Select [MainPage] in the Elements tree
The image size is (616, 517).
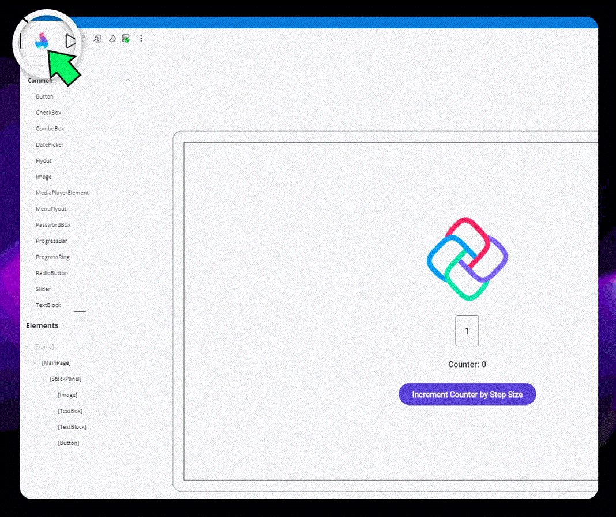[x=56, y=363]
